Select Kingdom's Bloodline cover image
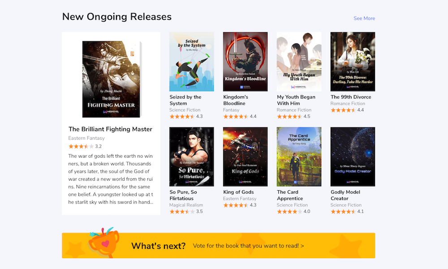This screenshot has height=269, width=448. [x=245, y=62]
